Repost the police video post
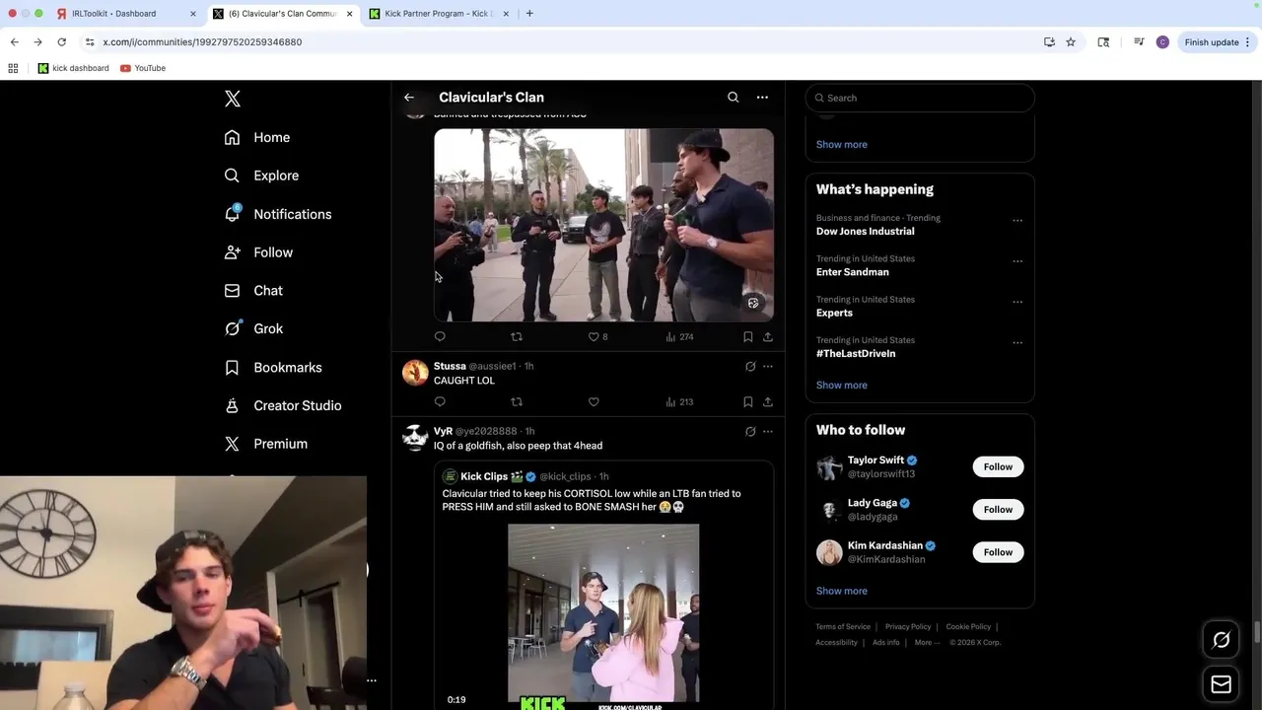 pos(517,337)
